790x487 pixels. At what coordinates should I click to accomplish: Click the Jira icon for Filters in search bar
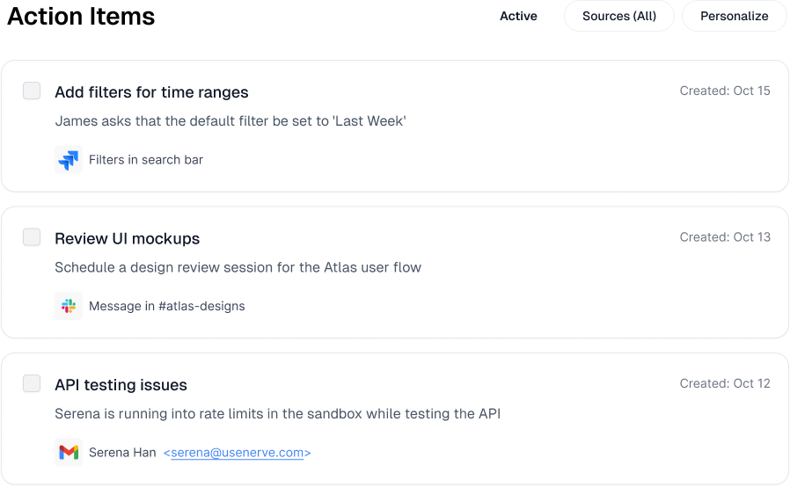pyautogui.click(x=68, y=160)
